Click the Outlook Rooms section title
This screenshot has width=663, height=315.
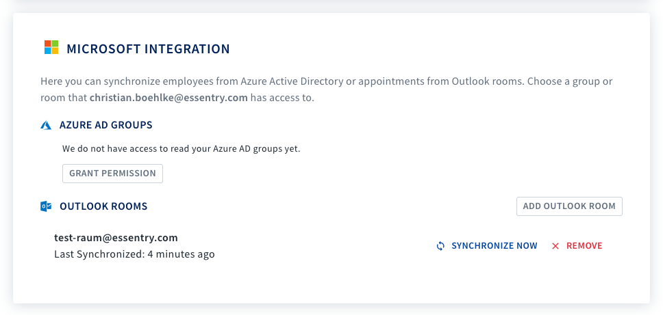tap(103, 206)
